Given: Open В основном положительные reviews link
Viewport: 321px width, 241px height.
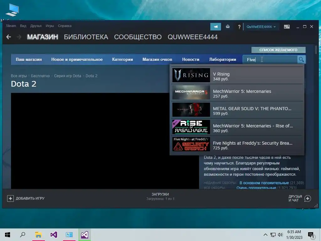Looking at the screenshot, I should [x=264, y=183].
